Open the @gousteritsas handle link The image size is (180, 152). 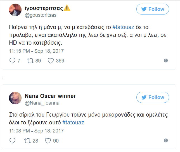pyautogui.click(x=41, y=15)
